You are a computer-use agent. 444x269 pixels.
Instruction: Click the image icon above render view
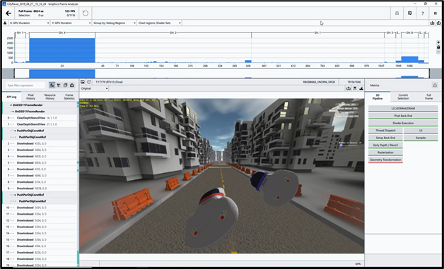coord(83,82)
